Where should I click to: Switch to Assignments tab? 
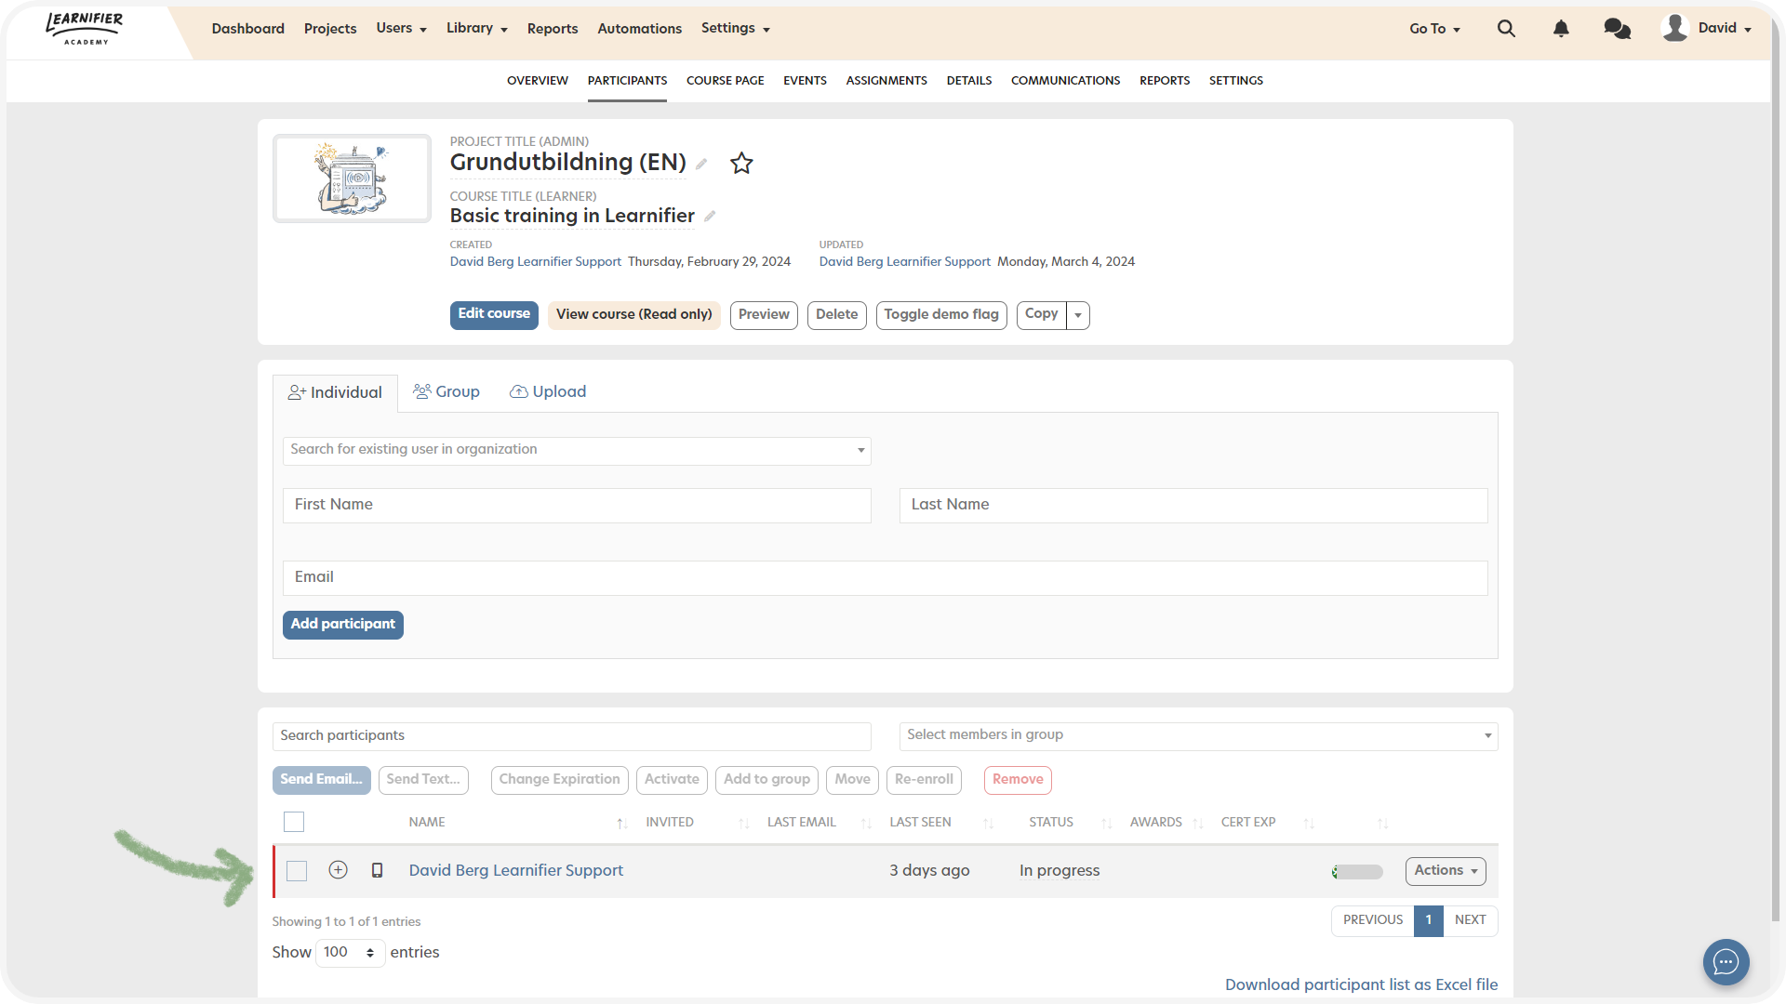point(886,81)
